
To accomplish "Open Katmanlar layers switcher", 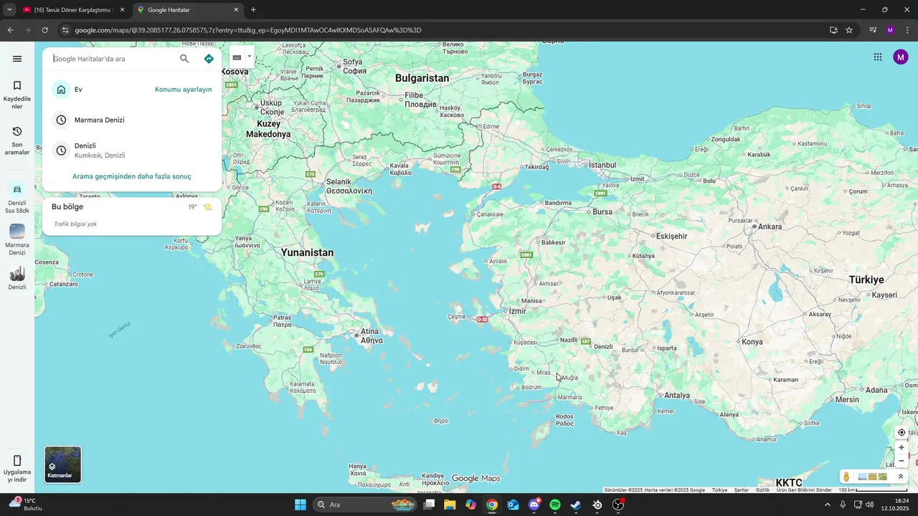I will (x=63, y=464).
